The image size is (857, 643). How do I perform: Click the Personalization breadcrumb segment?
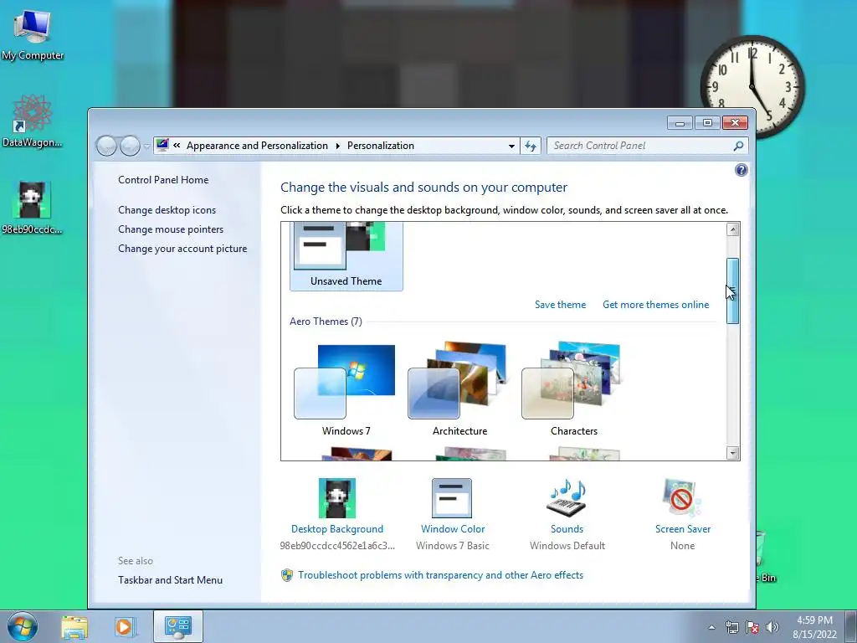pyautogui.click(x=381, y=146)
